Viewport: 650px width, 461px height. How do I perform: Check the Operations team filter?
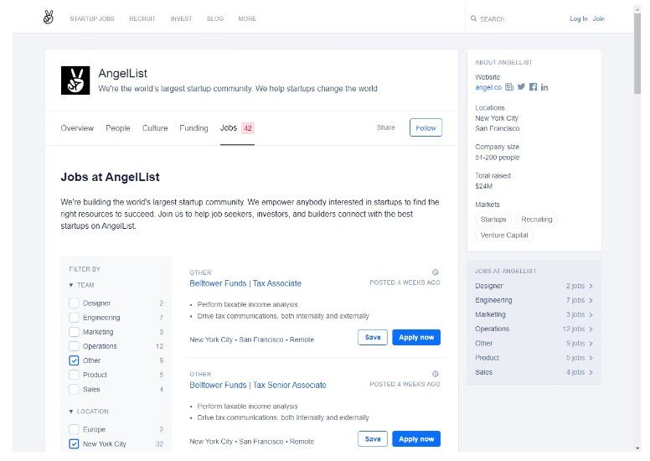coord(74,346)
